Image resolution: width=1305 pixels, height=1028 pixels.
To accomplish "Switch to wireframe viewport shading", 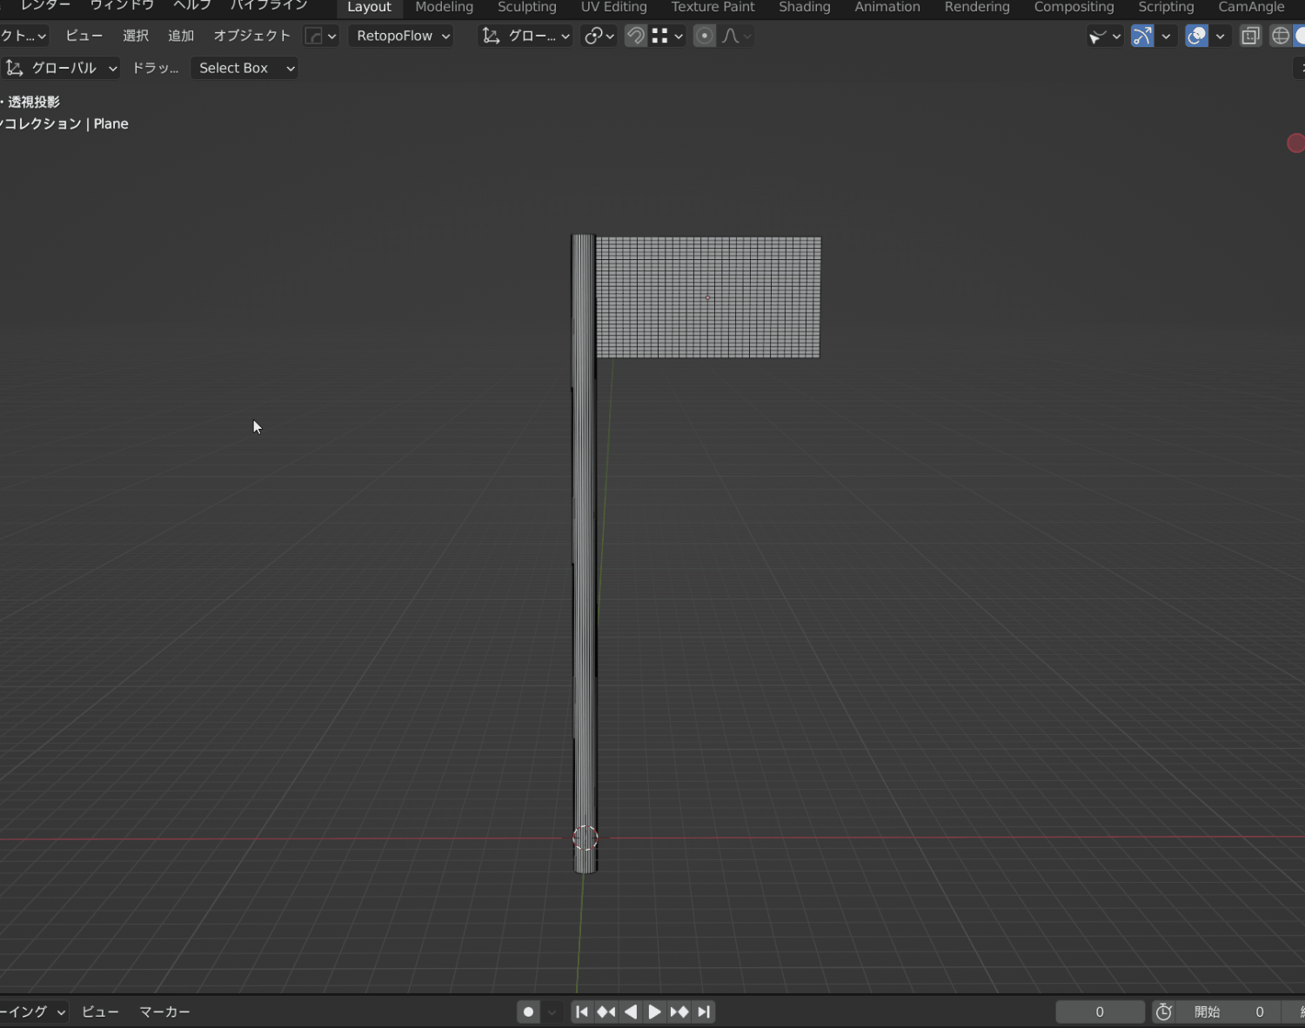I will [x=1280, y=36].
